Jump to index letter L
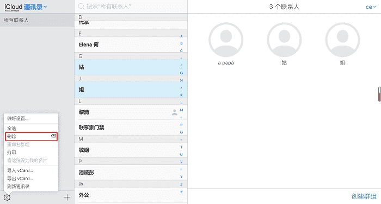The width and height of the screenshot is (381, 204). click(x=181, y=103)
